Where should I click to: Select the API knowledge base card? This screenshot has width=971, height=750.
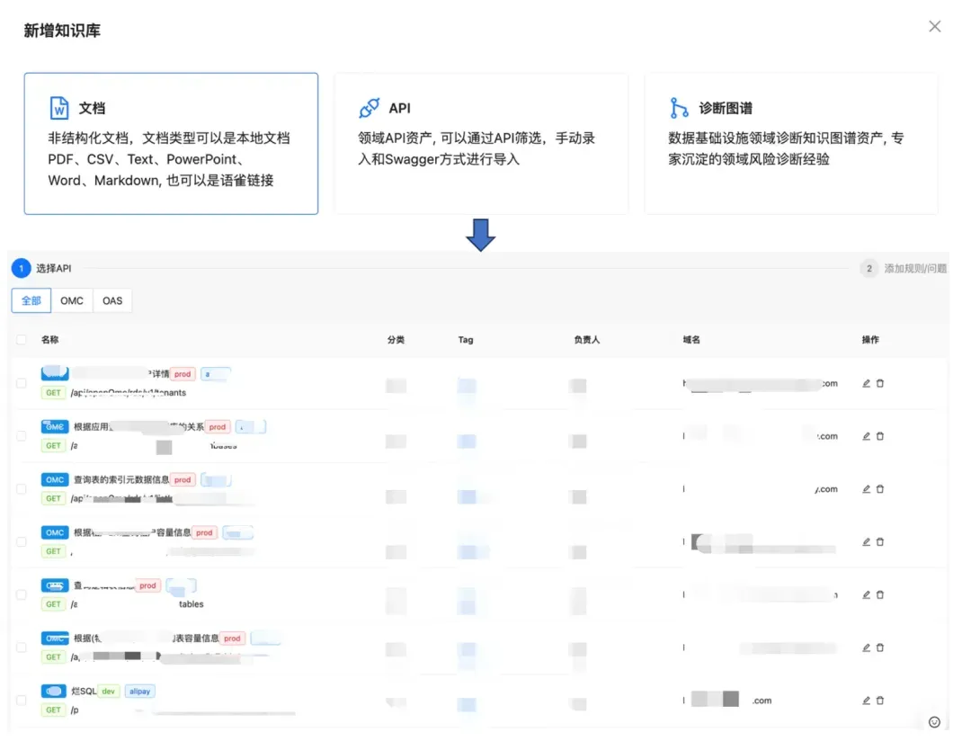coord(481,144)
